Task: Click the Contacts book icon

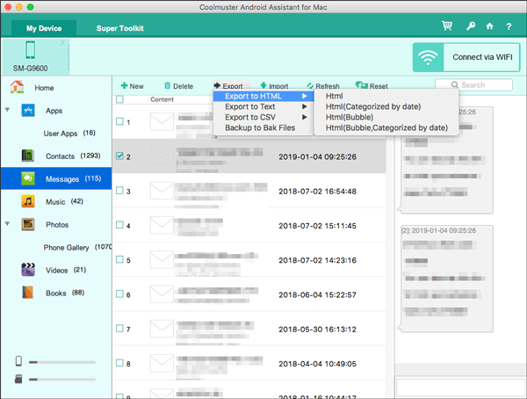Action: point(28,156)
